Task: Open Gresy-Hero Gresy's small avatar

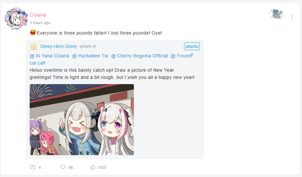Action: (34, 46)
